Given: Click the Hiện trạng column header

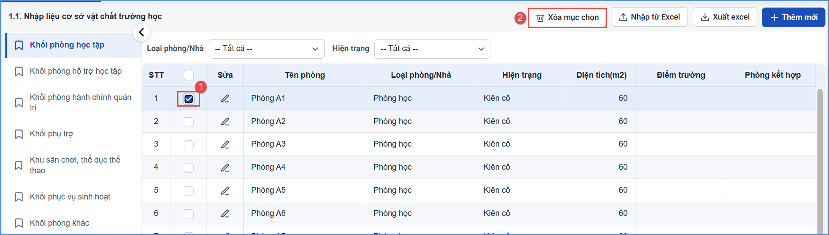Looking at the screenshot, I should coord(522,75).
